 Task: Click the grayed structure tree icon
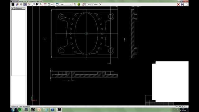tap(75, 4)
